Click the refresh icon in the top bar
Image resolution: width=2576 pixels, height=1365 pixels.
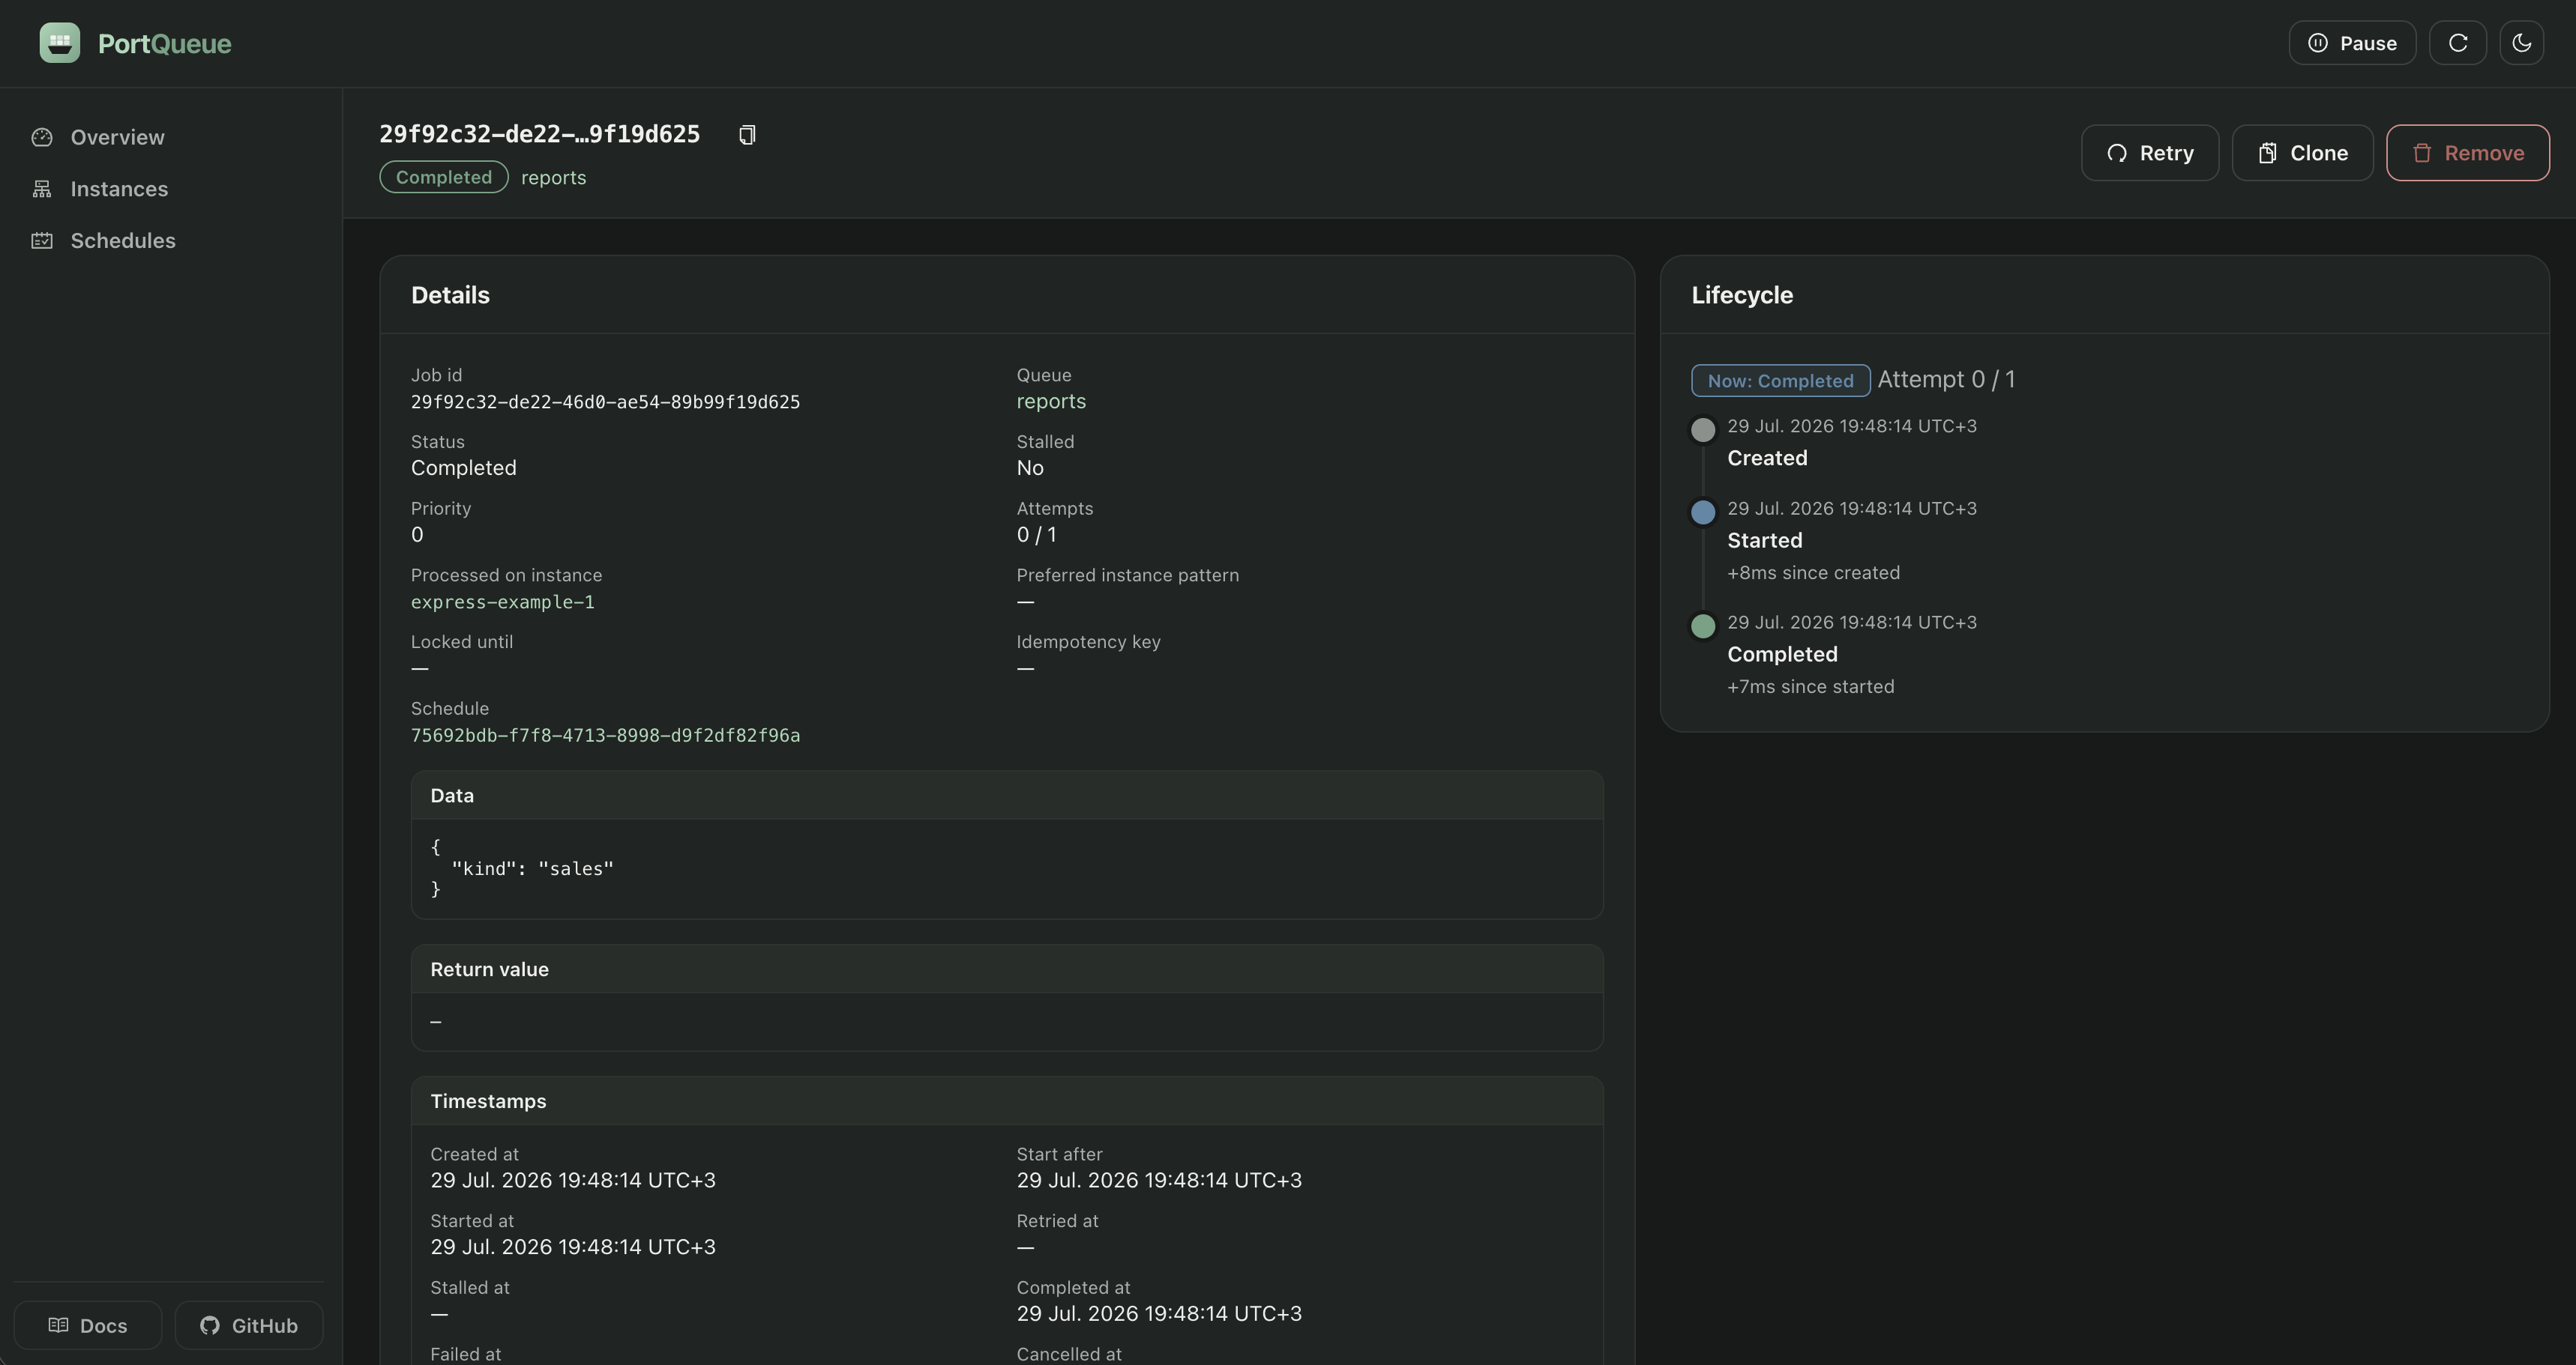point(2458,43)
